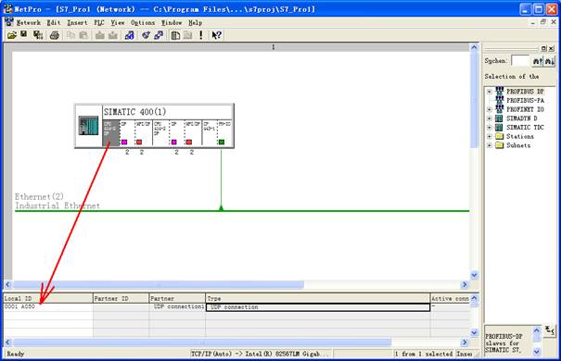Open the Insert menu

coord(77,22)
